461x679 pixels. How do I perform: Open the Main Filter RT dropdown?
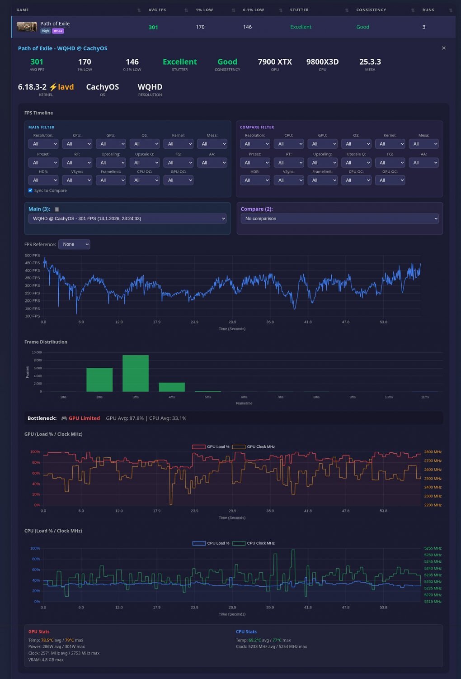pos(77,162)
